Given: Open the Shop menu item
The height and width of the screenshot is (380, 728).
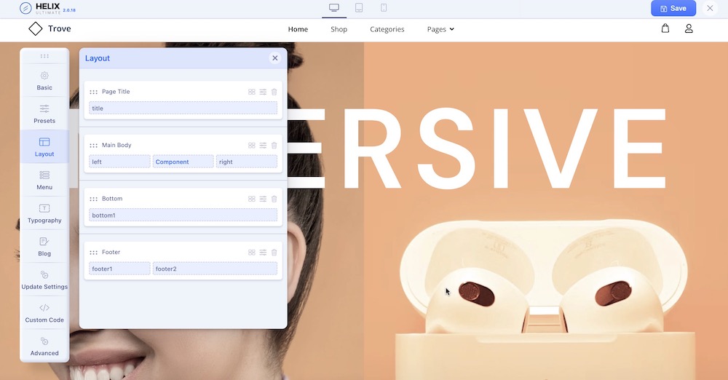Looking at the screenshot, I should pyautogui.click(x=339, y=29).
